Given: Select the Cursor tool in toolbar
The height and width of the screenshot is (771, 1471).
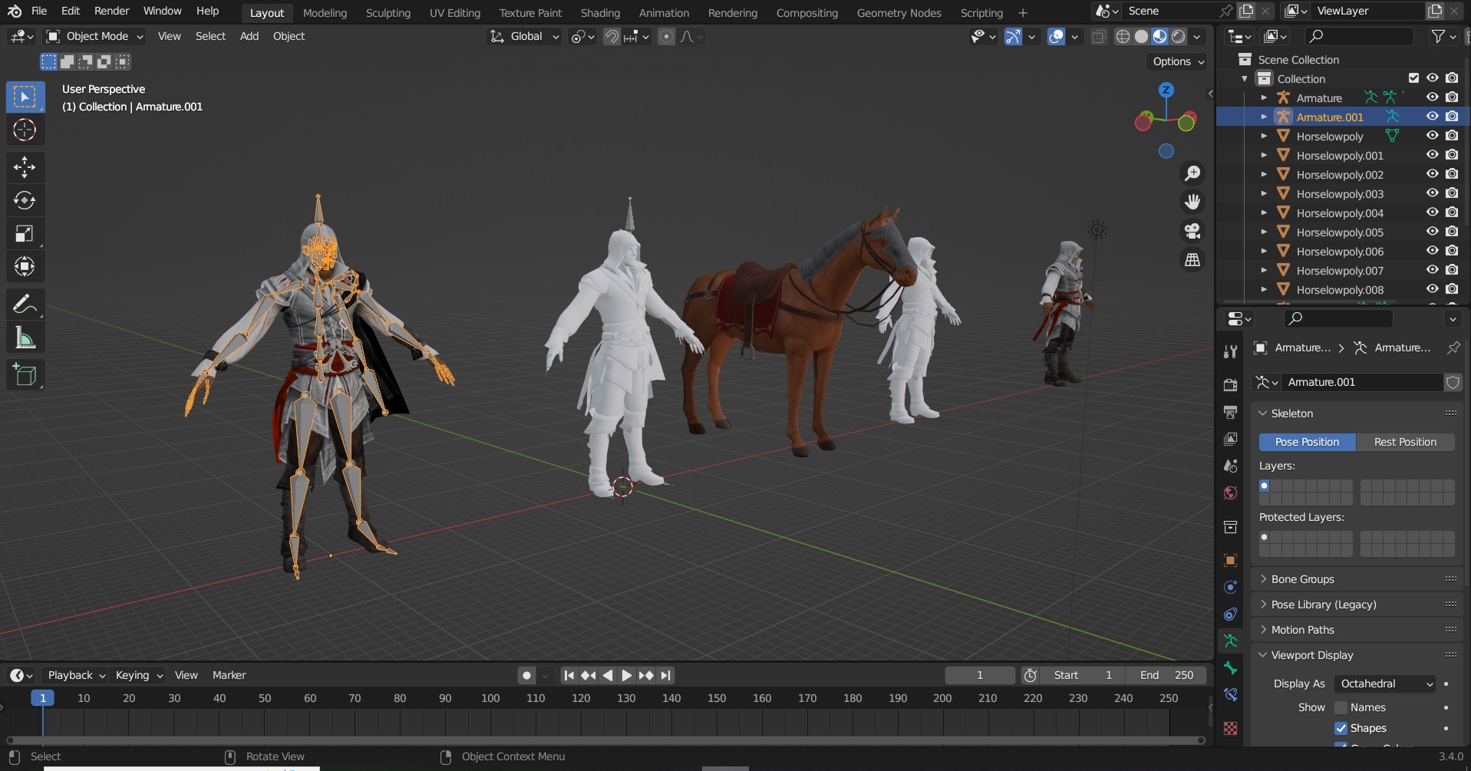Looking at the screenshot, I should (x=25, y=130).
